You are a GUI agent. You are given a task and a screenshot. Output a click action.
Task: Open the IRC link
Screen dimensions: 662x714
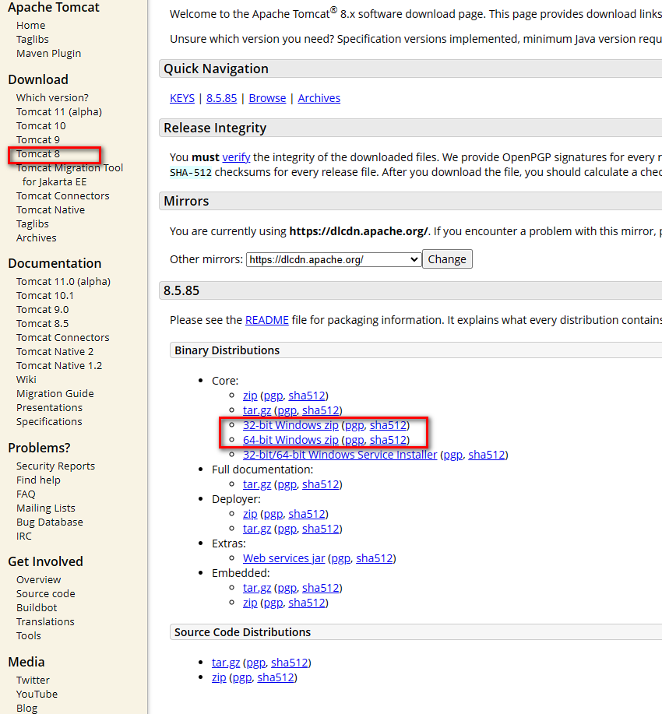coord(24,536)
